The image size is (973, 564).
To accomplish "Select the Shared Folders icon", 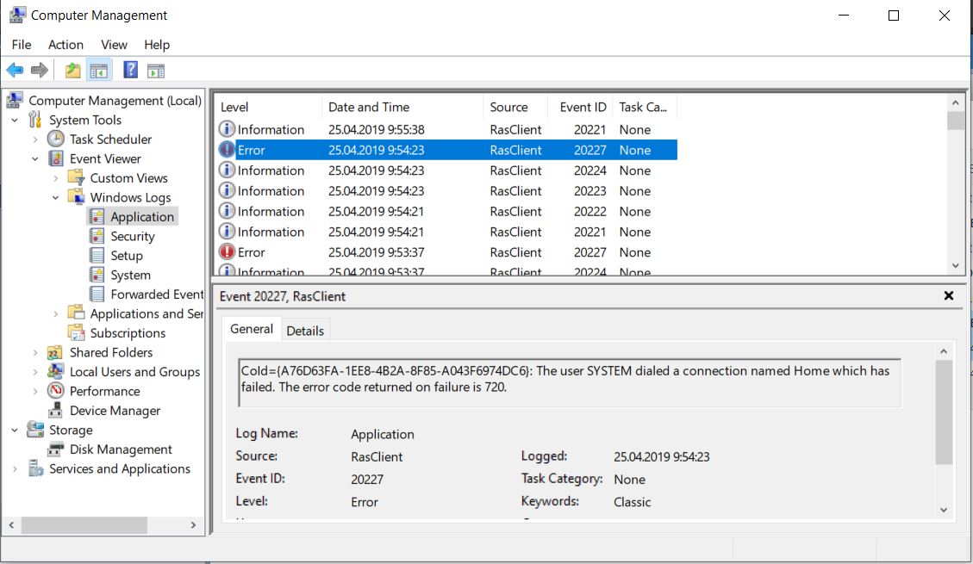I will click(x=55, y=352).
